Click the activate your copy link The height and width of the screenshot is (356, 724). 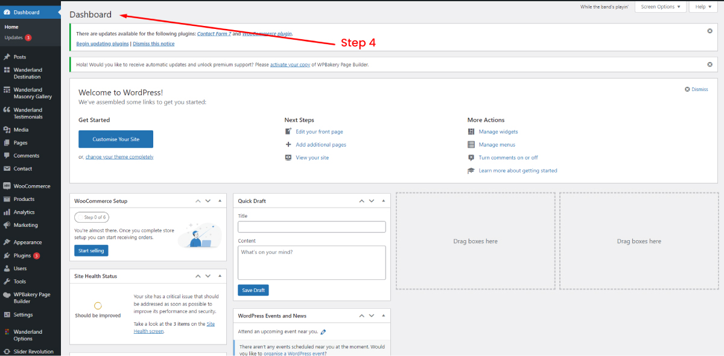[290, 65]
